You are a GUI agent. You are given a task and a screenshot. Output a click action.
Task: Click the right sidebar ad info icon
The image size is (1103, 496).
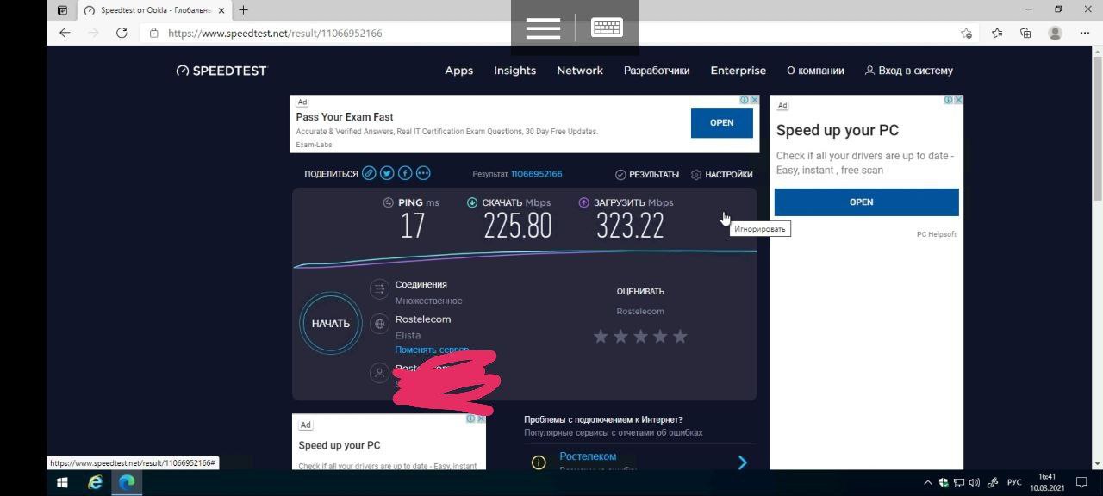point(948,100)
